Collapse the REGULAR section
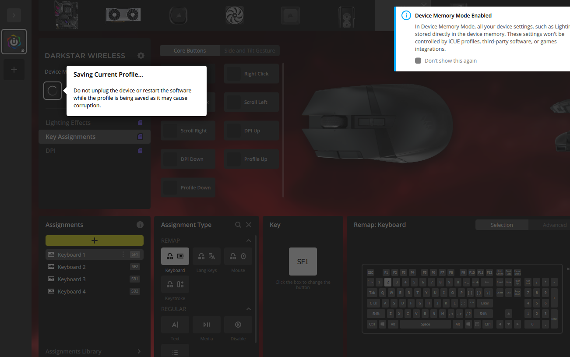The width and height of the screenshot is (570, 357). pyautogui.click(x=248, y=308)
